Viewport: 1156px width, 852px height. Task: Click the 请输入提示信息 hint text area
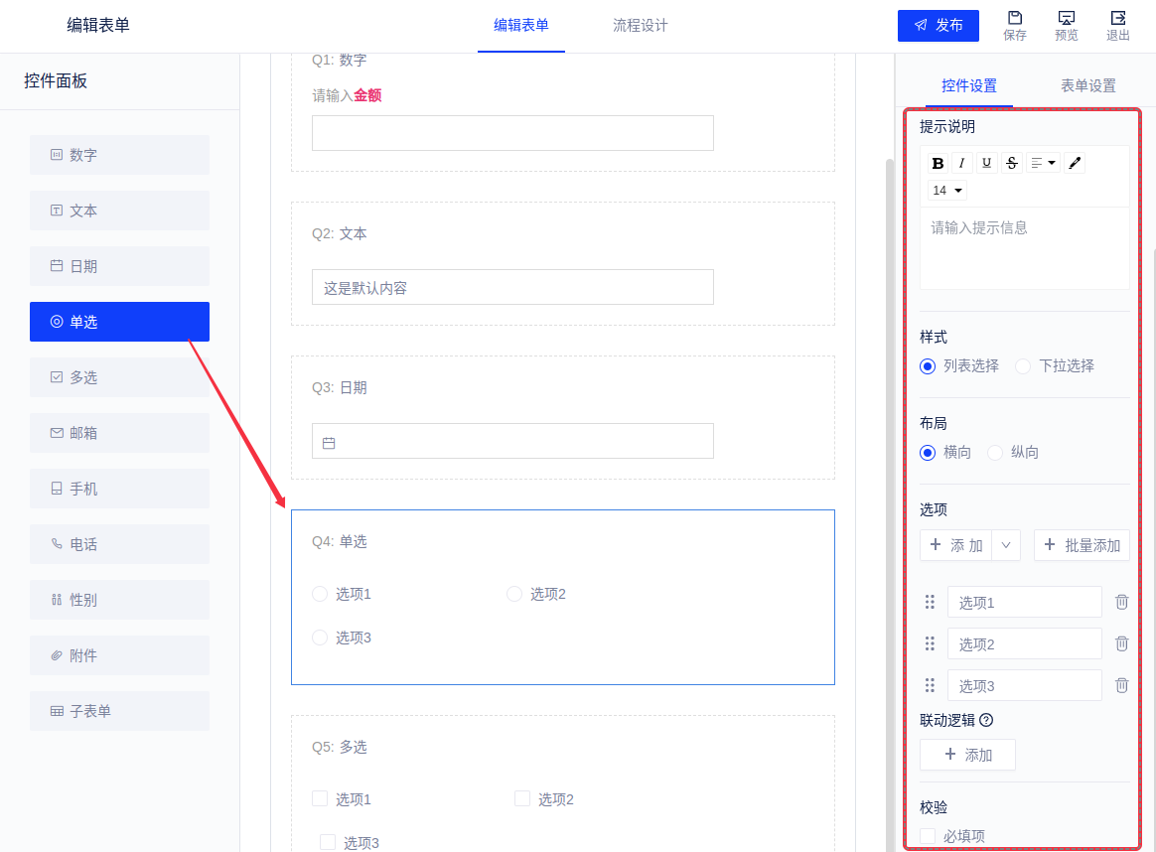click(1024, 248)
